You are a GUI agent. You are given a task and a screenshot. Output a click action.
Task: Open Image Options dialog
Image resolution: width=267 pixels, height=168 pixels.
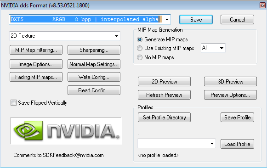(x=36, y=64)
